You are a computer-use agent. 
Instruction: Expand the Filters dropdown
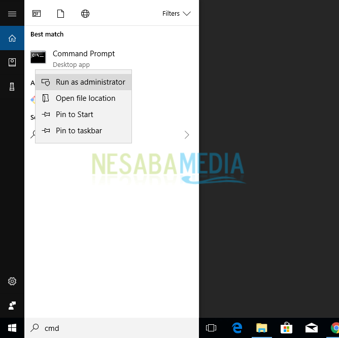(177, 14)
